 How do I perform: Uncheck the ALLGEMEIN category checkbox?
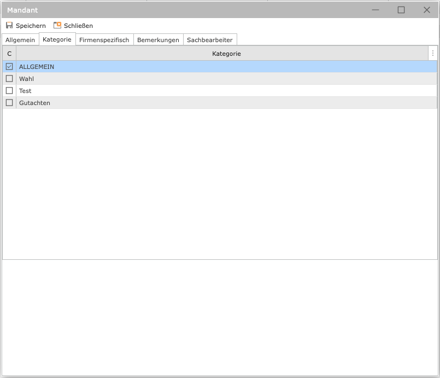coord(9,67)
